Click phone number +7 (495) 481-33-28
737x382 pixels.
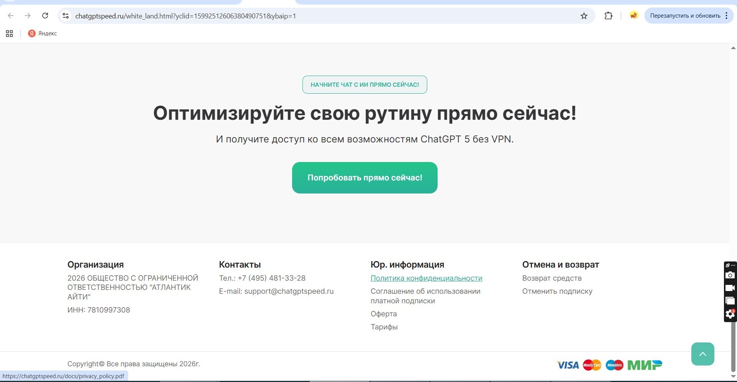(271, 278)
